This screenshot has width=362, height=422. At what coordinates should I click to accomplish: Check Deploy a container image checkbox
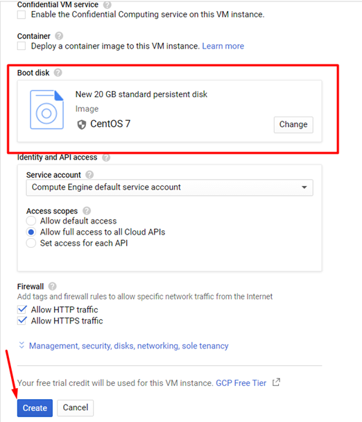pos(21,46)
